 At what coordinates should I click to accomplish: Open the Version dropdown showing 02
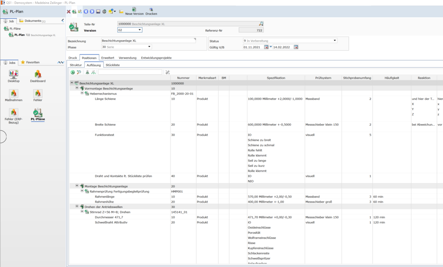coord(140,30)
